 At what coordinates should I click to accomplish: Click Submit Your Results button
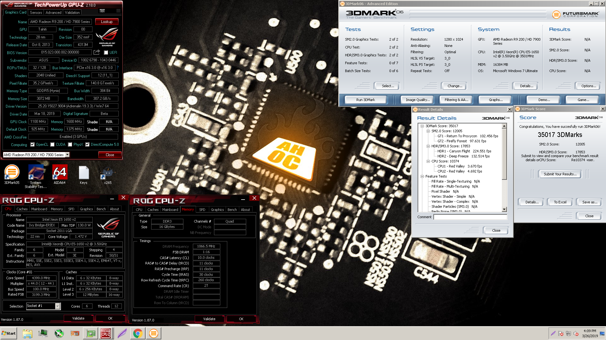(560, 174)
